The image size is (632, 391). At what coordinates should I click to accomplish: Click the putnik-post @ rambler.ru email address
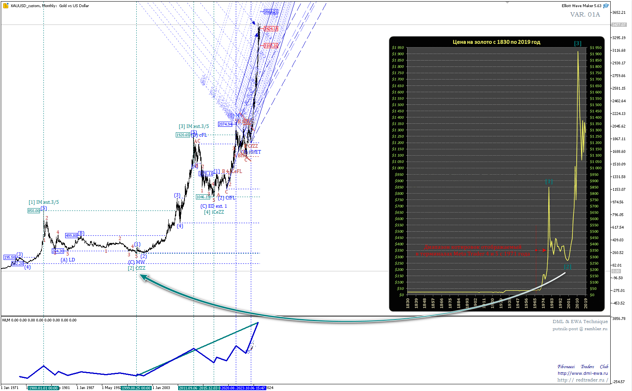[x=580, y=329]
